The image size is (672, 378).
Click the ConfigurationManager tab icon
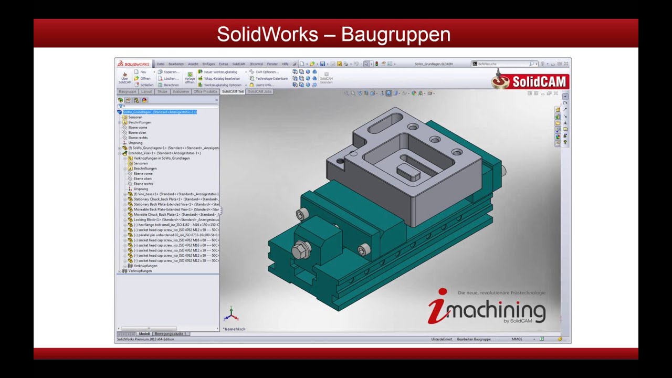(136, 100)
